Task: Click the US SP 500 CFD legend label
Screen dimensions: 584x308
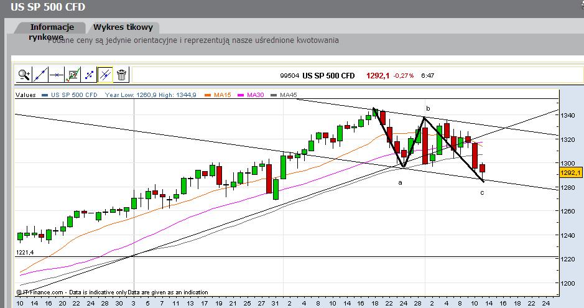Action: pos(74,95)
